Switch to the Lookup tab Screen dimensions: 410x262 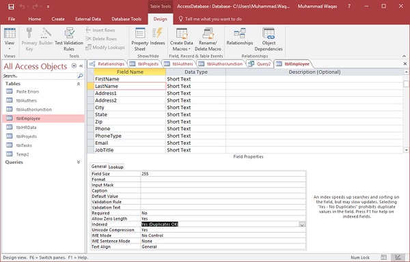116,167
